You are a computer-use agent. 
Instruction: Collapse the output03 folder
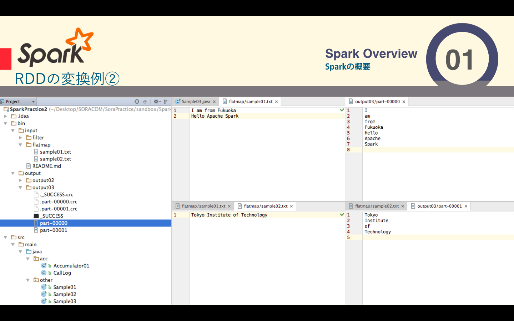[x=20, y=187]
